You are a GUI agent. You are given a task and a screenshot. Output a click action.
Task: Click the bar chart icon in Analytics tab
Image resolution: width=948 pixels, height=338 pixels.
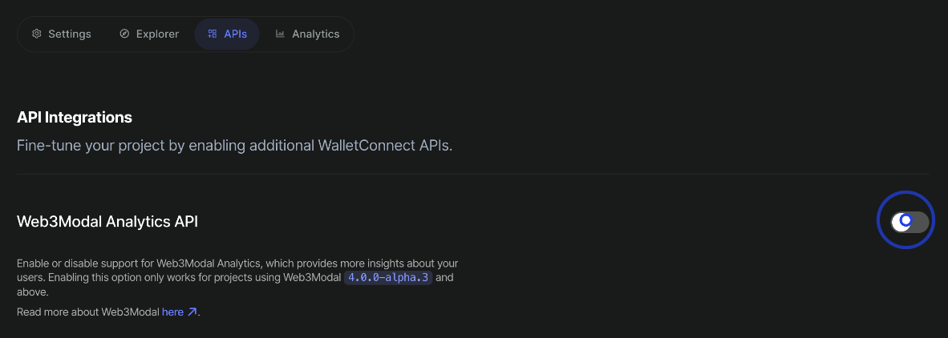pos(280,34)
